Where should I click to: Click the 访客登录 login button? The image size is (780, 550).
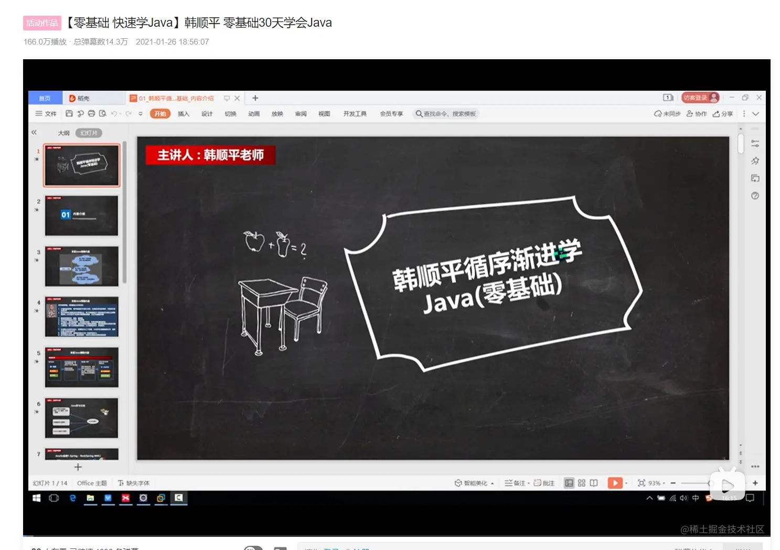tap(700, 98)
